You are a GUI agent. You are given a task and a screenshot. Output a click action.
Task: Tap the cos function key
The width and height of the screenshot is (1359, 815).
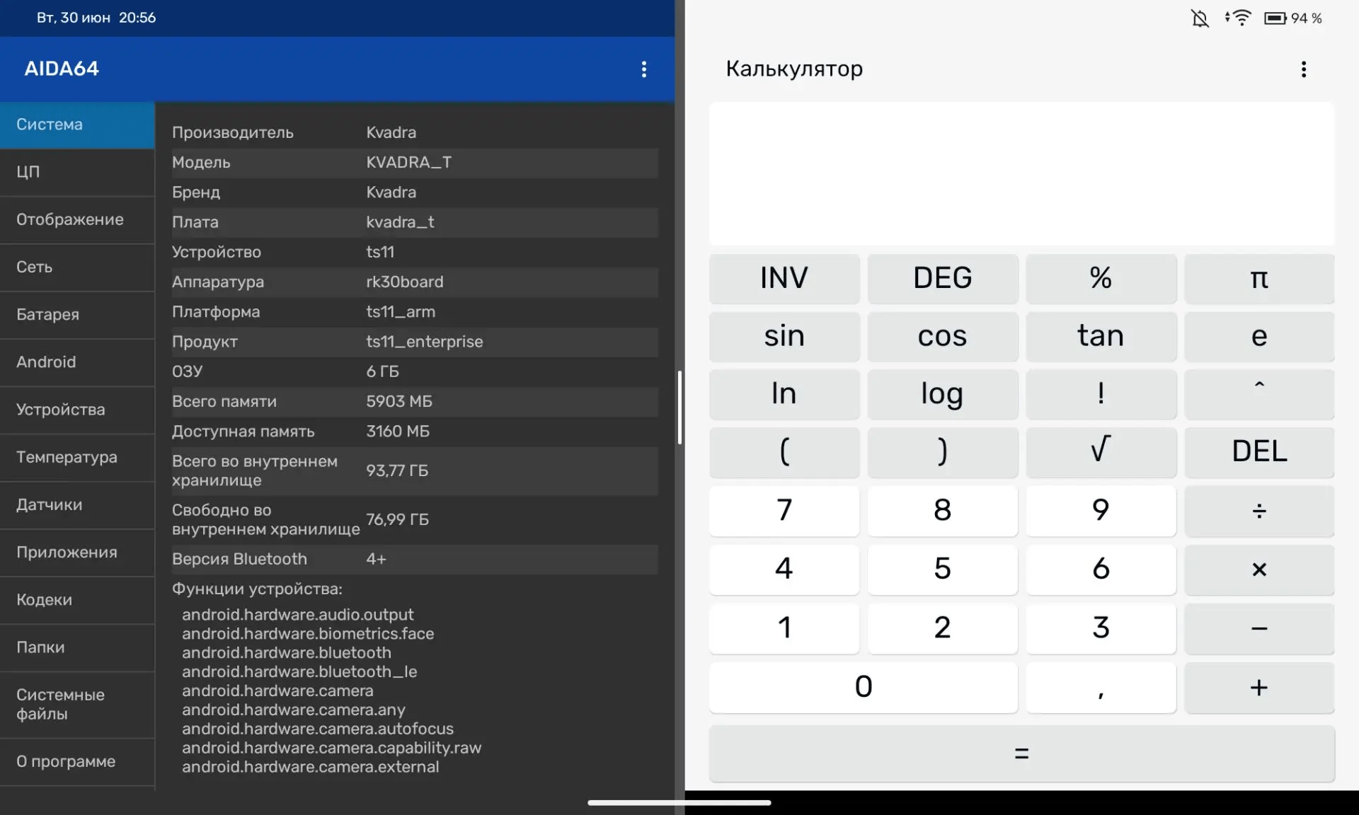tap(942, 336)
